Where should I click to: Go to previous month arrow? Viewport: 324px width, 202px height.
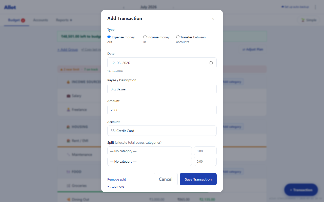pyautogui.click(x=124, y=7)
